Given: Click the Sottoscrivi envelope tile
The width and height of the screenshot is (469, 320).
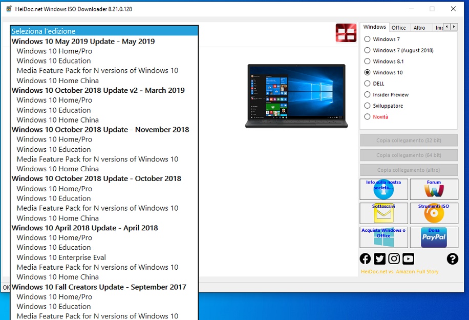Looking at the screenshot, I should (x=383, y=213).
